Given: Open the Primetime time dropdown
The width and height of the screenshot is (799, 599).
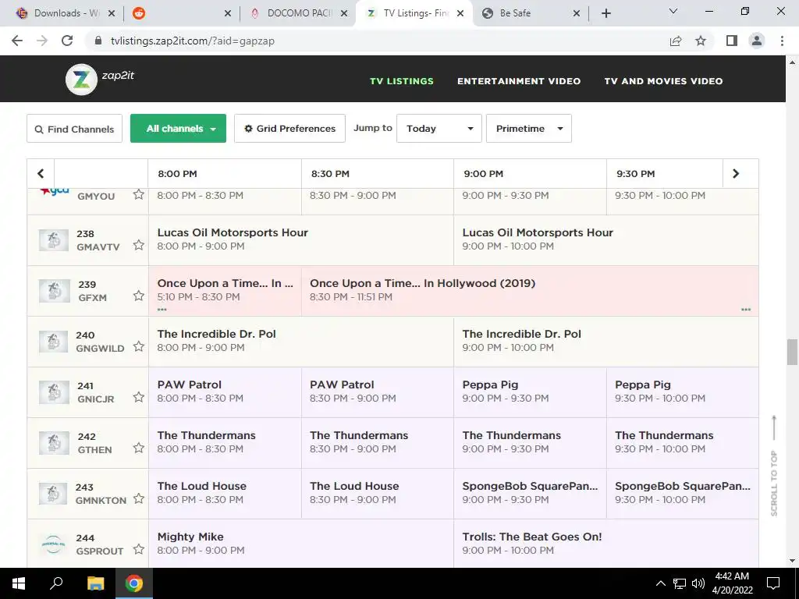Looking at the screenshot, I should click(x=528, y=129).
